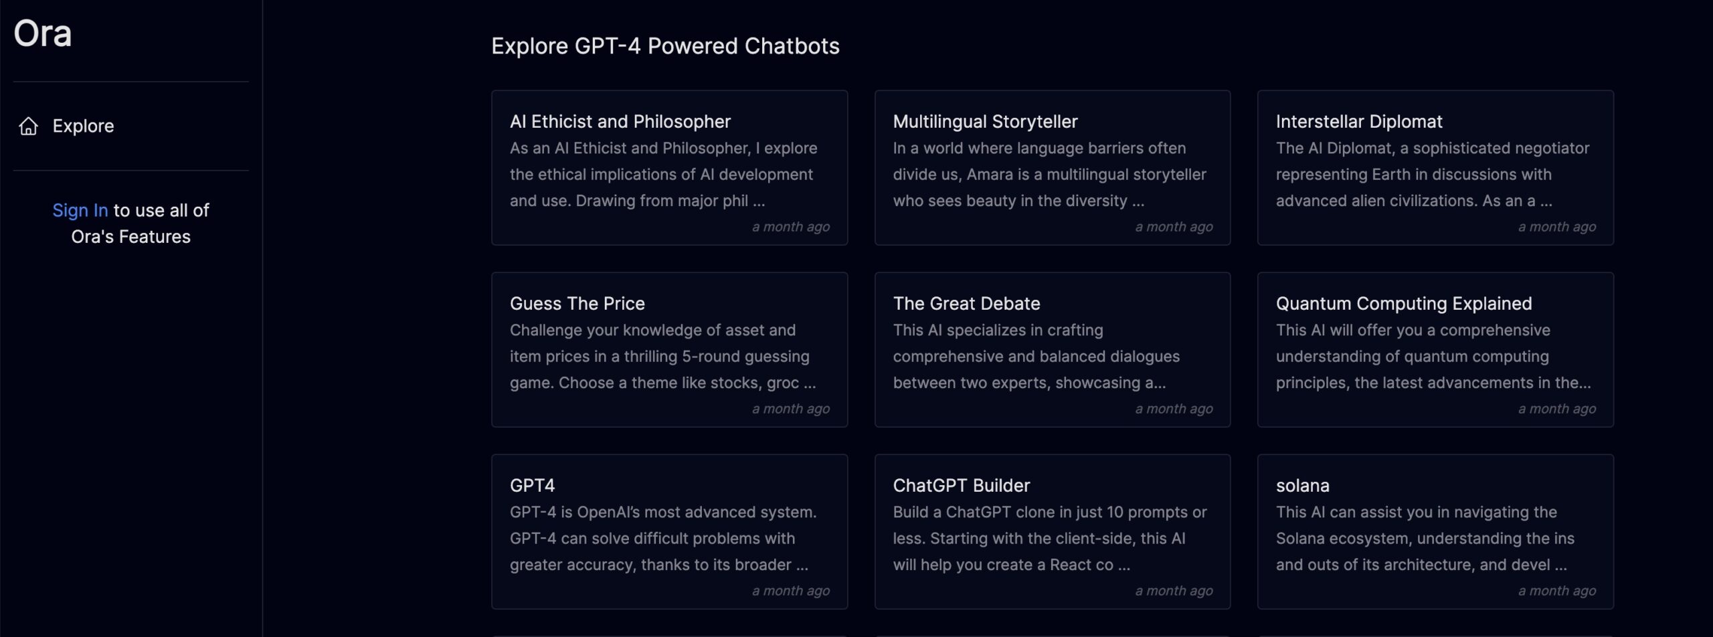Image resolution: width=1713 pixels, height=637 pixels.
Task: Click the Guess The Price title
Action: (x=577, y=303)
